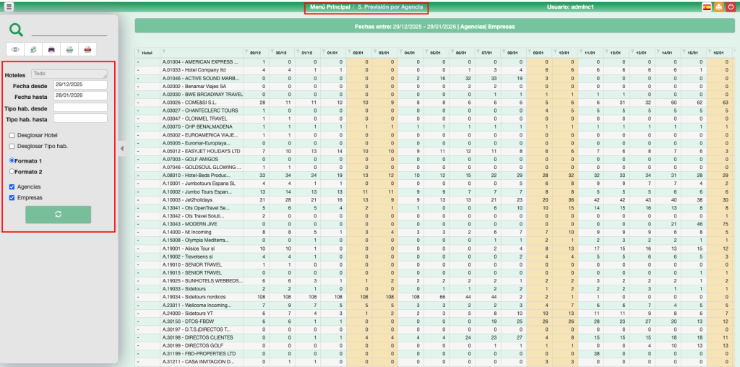Click the dark blue printer toolbar icon

(x=51, y=49)
